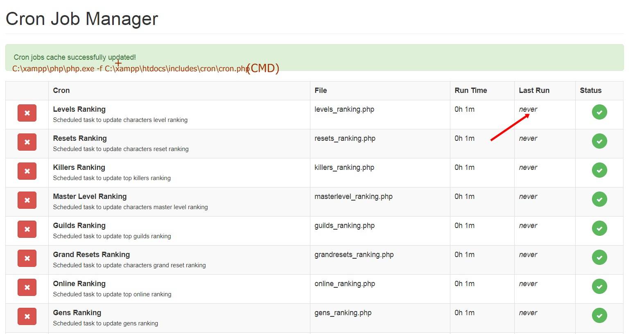The image size is (635, 334).
Task: Click the Online Ranking cron title
Action: (79, 284)
